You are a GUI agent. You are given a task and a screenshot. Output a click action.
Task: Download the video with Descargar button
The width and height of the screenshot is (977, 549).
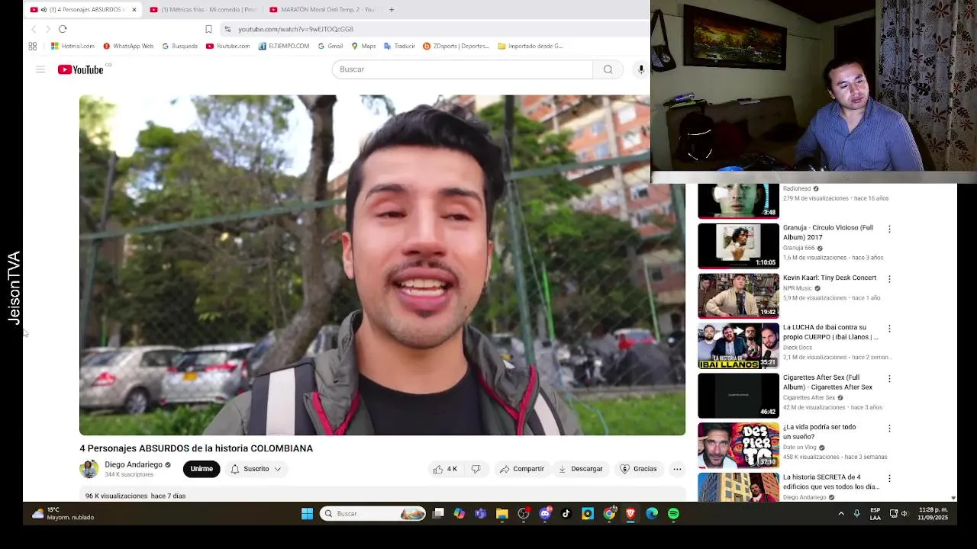[581, 469]
